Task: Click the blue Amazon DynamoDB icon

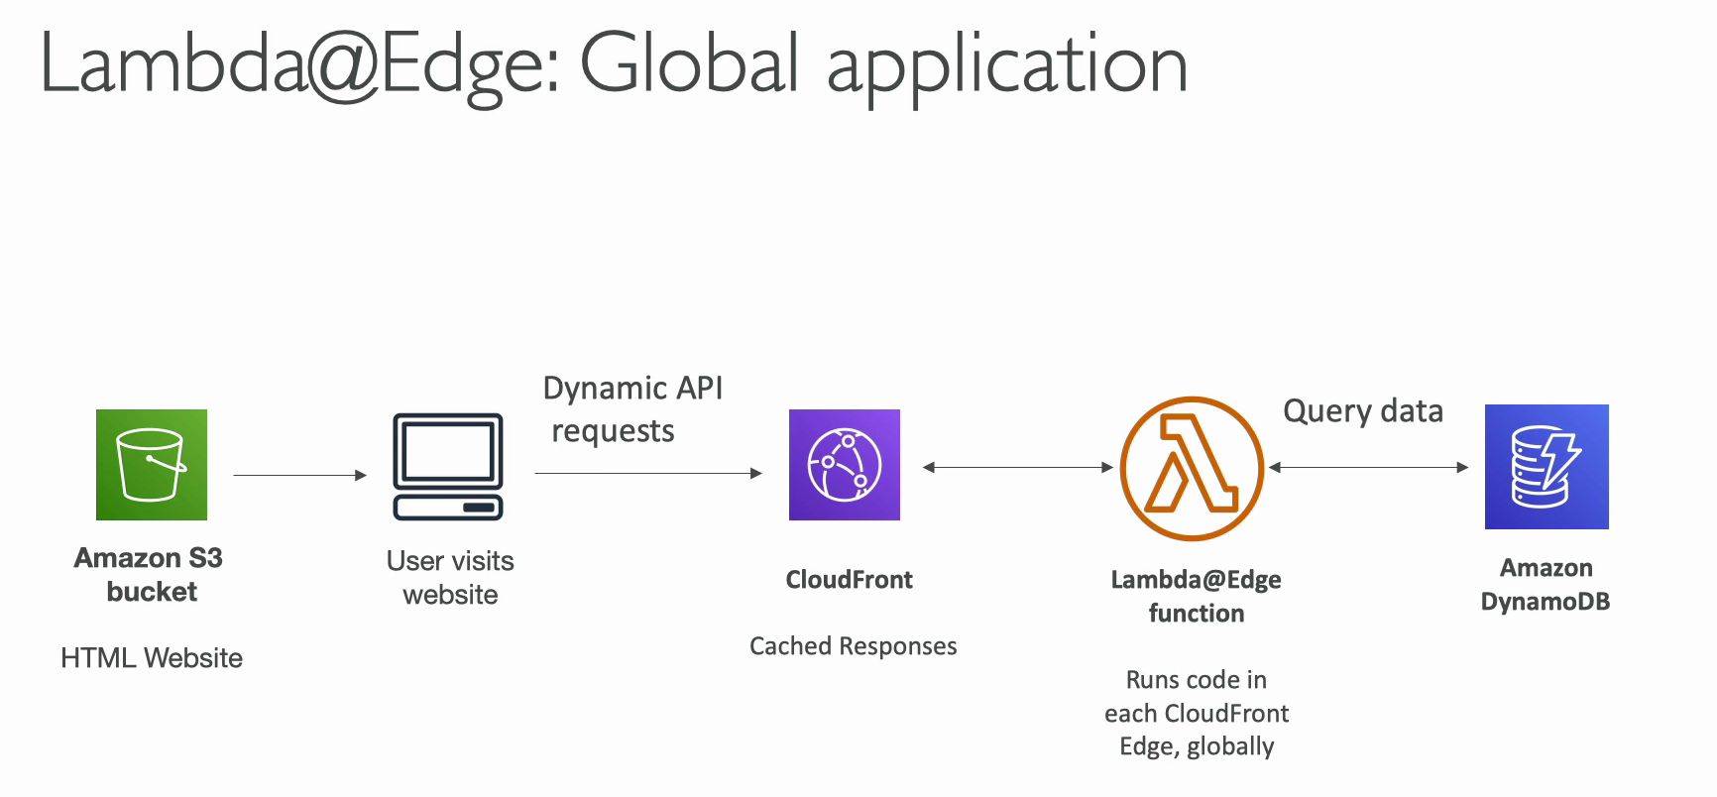Action: pyautogui.click(x=1546, y=467)
